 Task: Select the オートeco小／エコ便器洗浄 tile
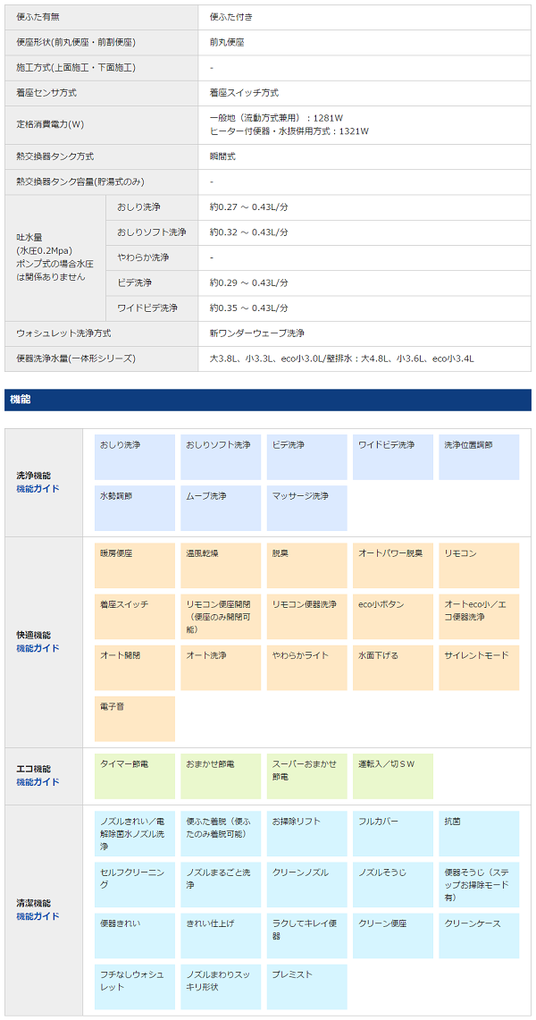pyautogui.click(x=479, y=617)
